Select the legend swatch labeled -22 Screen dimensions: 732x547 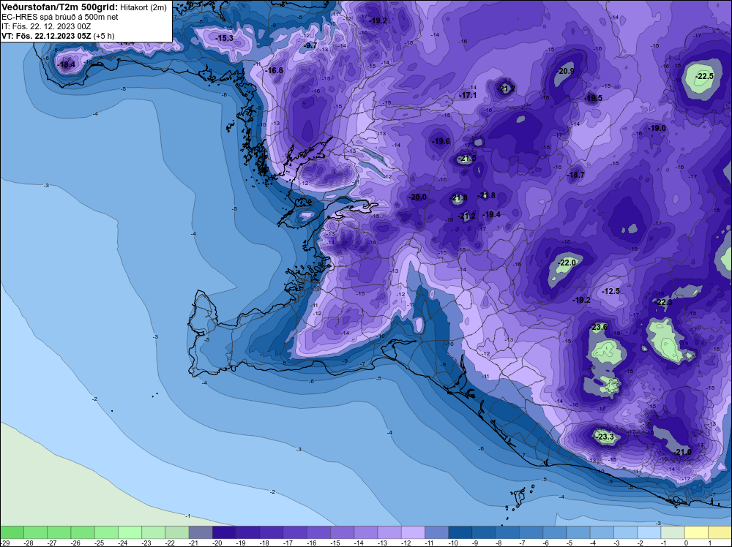point(177,532)
